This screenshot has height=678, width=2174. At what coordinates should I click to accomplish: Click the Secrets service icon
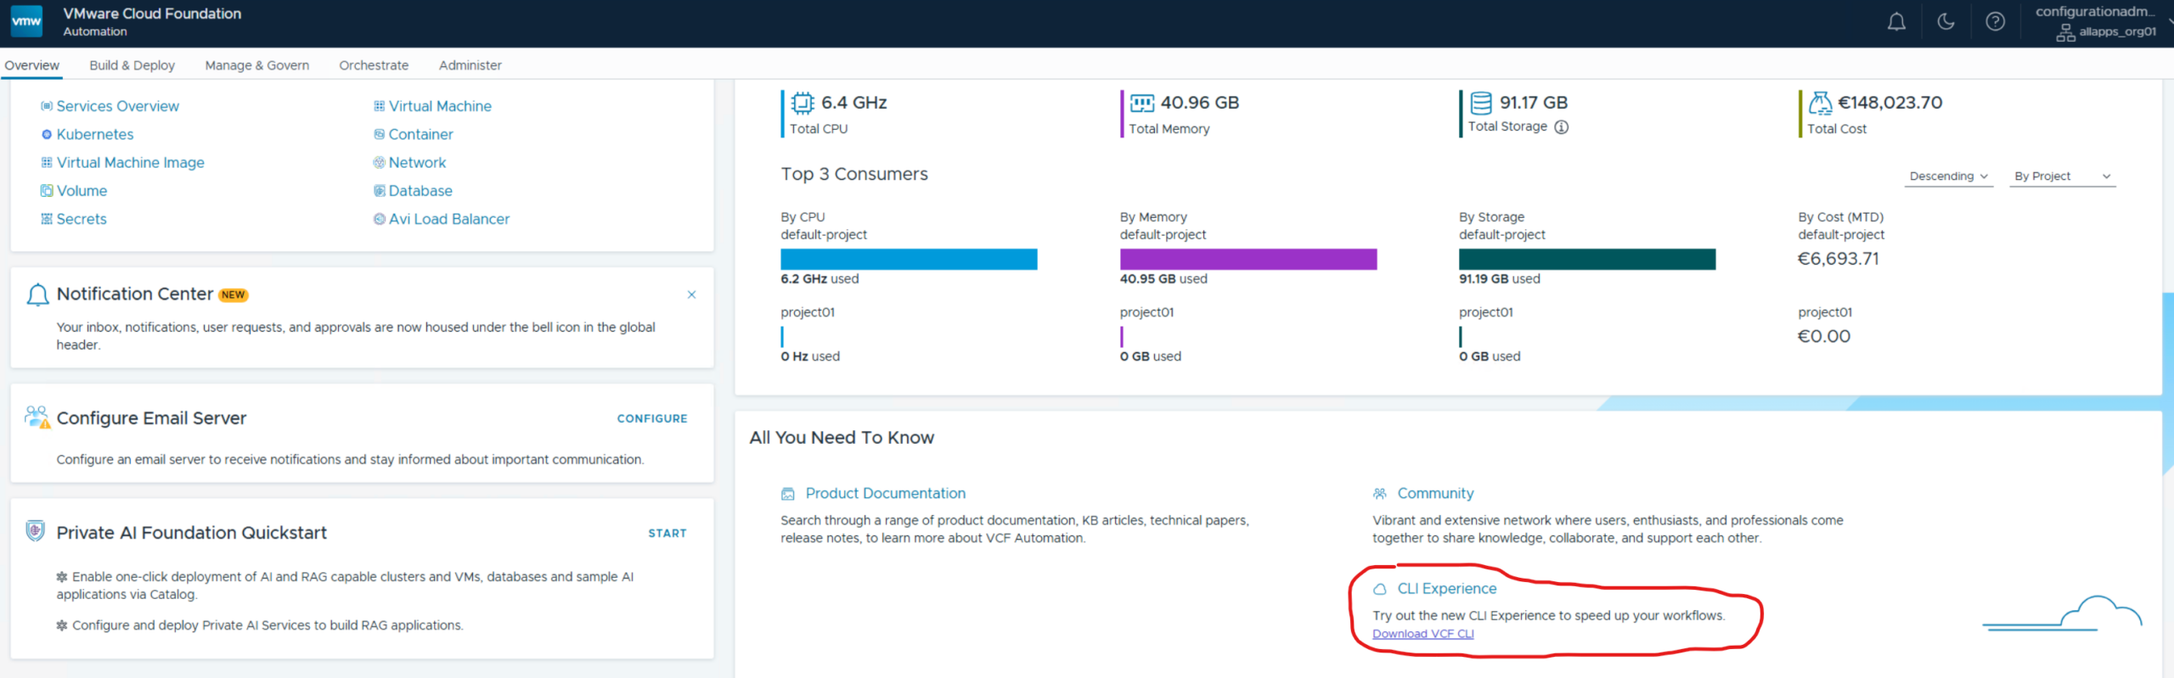pyautogui.click(x=47, y=219)
